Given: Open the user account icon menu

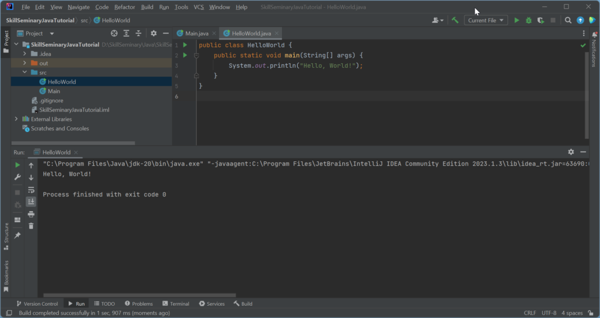Looking at the screenshot, I should click(x=437, y=20).
